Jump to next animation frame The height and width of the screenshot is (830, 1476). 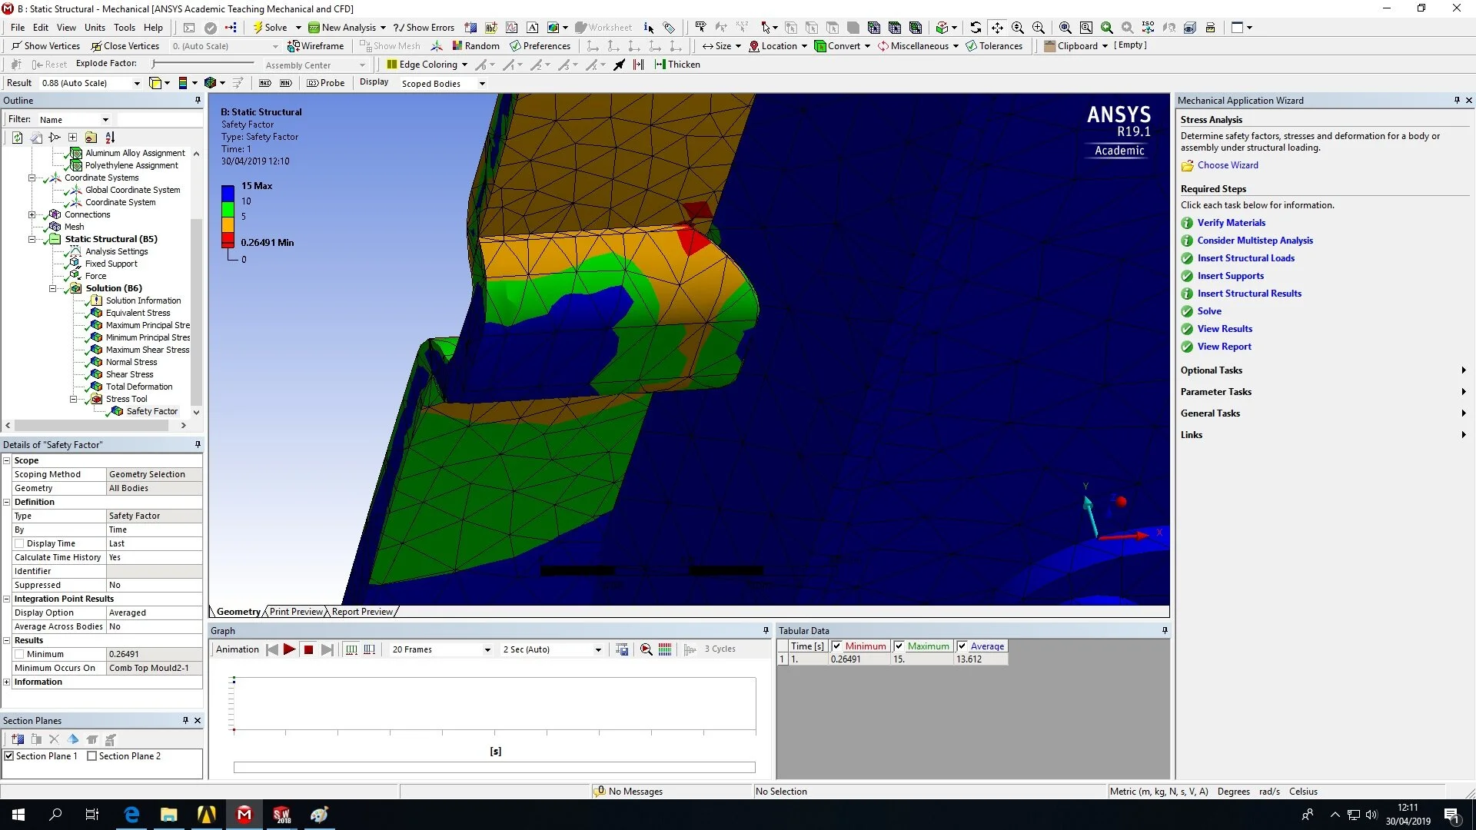(x=327, y=649)
